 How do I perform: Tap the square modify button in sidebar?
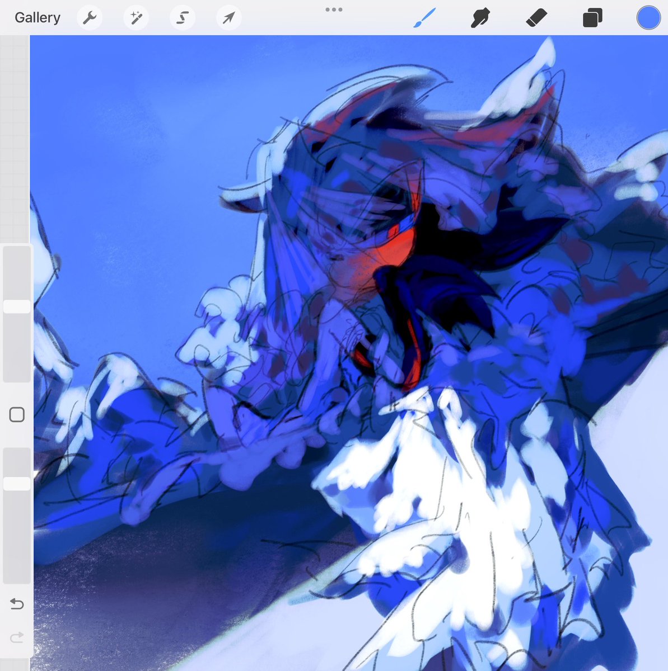tap(17, 414)
